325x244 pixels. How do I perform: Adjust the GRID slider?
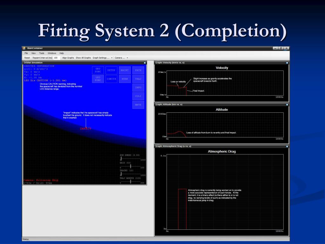click(x=130, y=166)
